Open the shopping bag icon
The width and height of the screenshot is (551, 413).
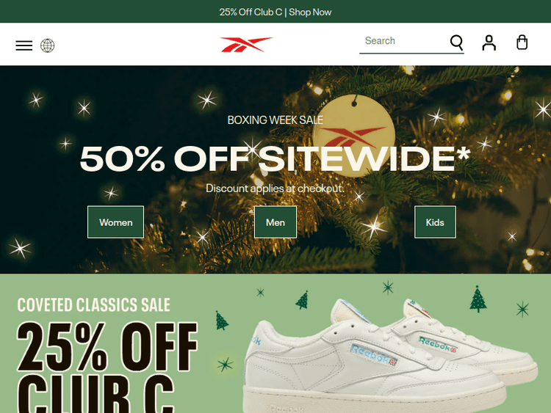pyautogui.click(x=522, y=43)
